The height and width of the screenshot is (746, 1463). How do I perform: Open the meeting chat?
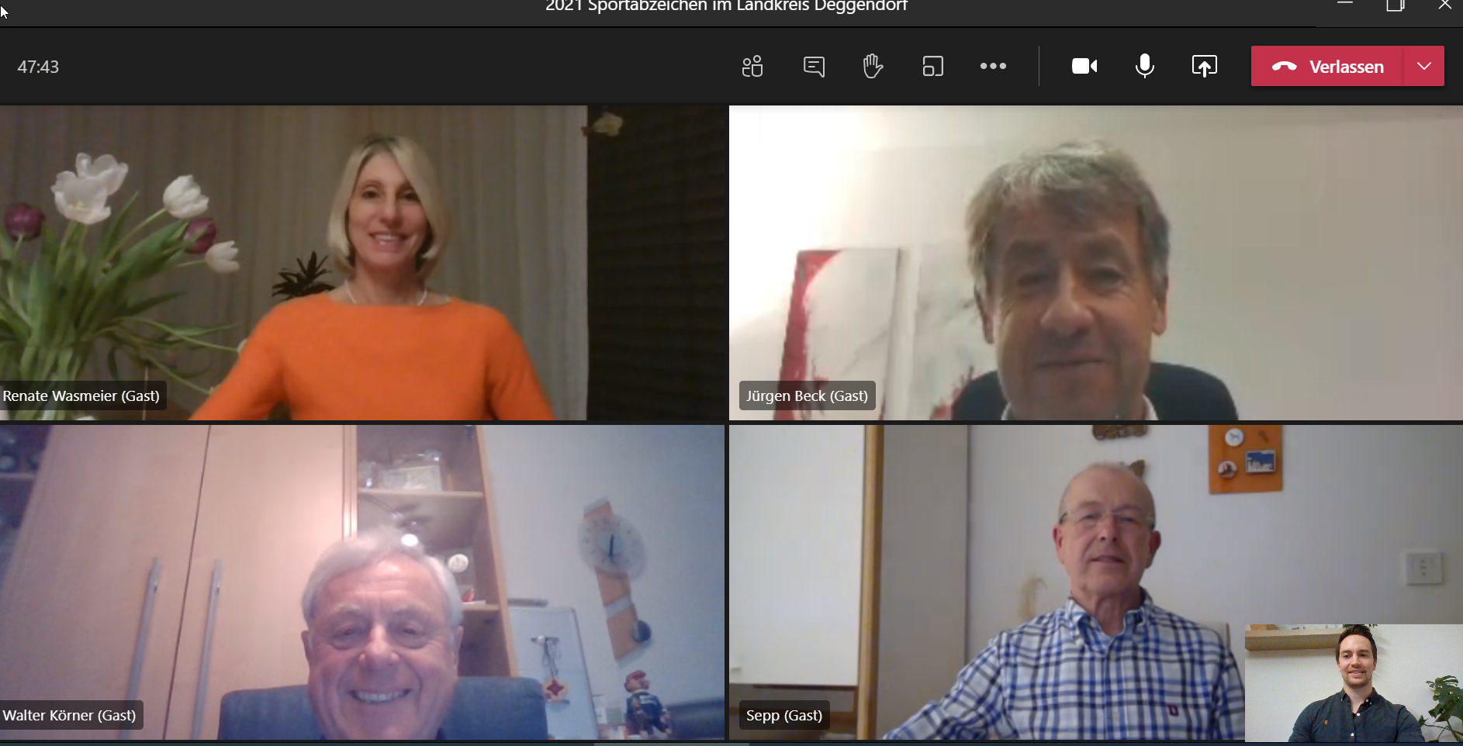tap(814, 67)
